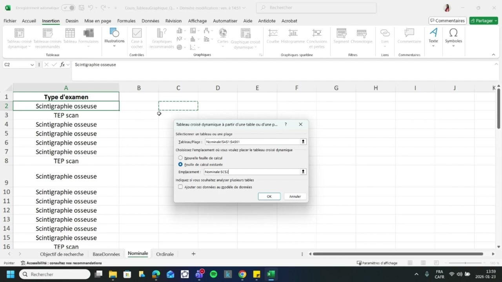This screenshot has height=282, width=502.
Task: Open the Symboles menu
Action: click(453, 37)
